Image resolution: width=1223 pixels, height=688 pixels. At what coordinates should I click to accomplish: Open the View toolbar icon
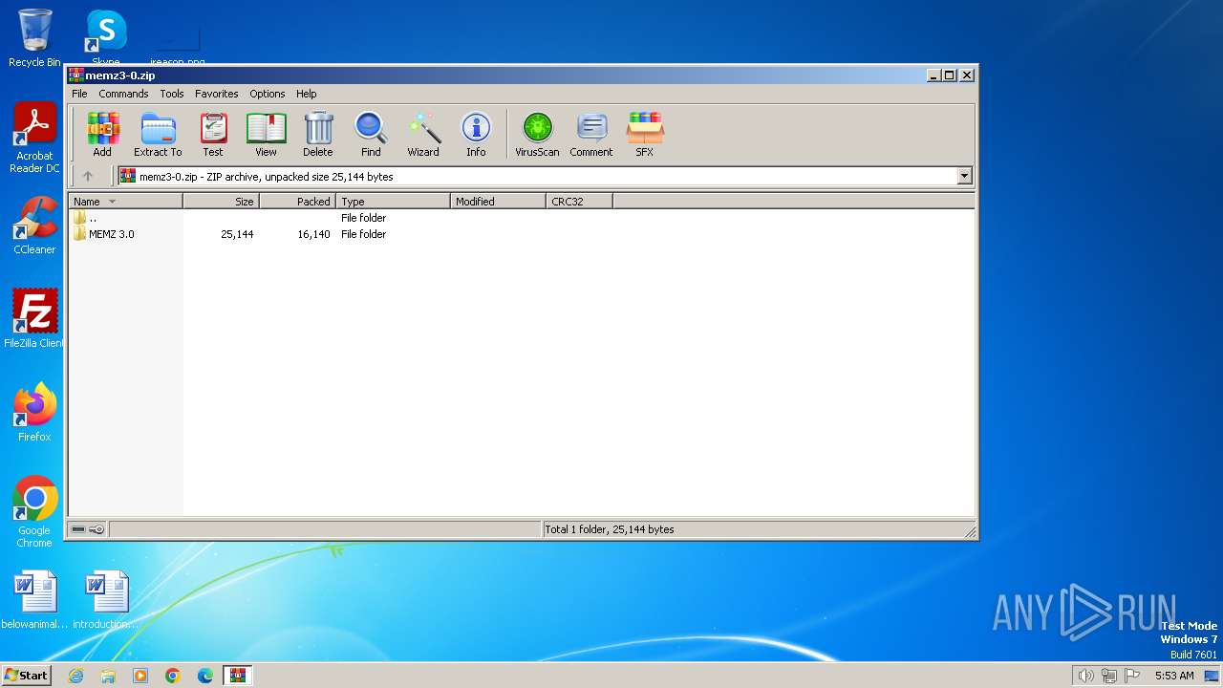pos(266,134)
